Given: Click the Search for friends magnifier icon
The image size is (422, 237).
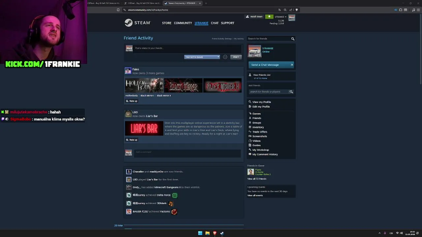Looking at the screenshot, I should (x=292, y=39).
